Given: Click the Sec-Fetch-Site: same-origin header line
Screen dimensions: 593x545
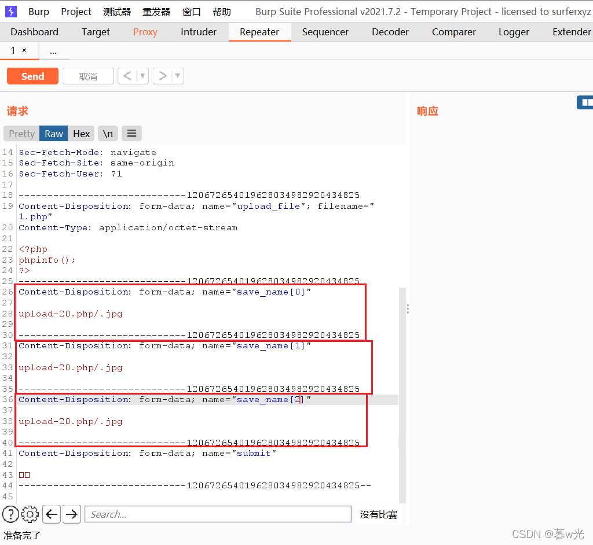Looking at the screenshot, I should pos(97,163).
